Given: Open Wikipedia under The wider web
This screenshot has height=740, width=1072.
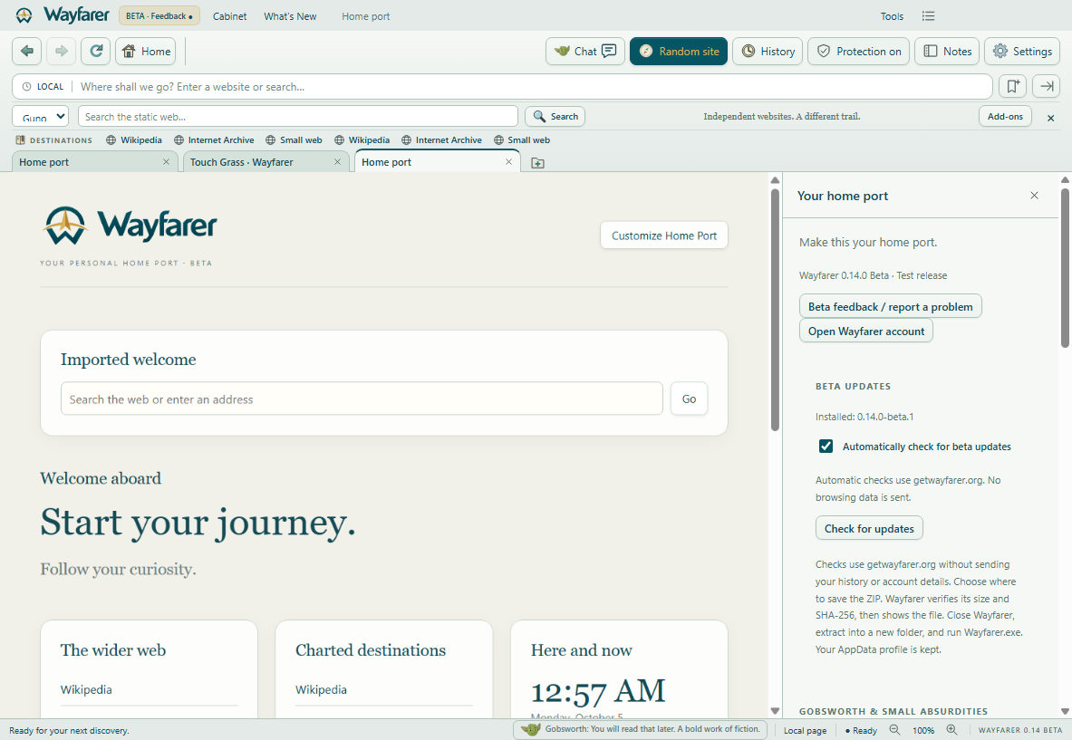Looking at the screenshot, I should coord(86,689).
